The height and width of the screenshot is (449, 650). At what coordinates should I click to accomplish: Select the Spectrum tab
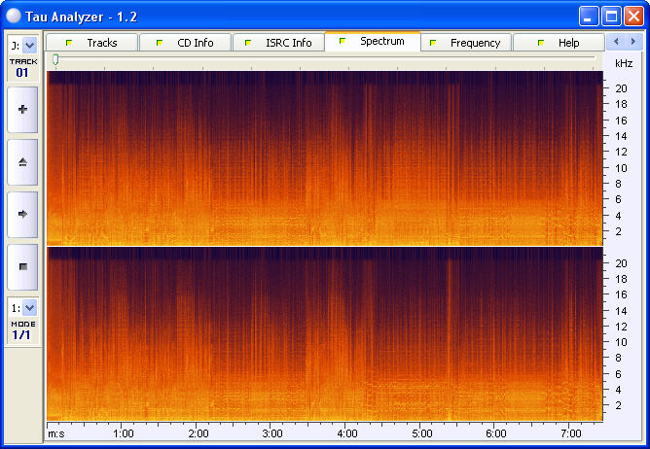point(373,42)
